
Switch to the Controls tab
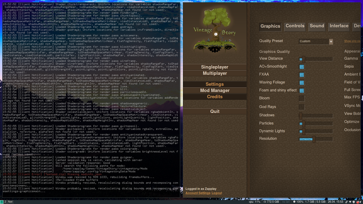pos(295,26)
